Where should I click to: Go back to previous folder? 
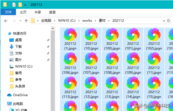(x=6, y=21)
